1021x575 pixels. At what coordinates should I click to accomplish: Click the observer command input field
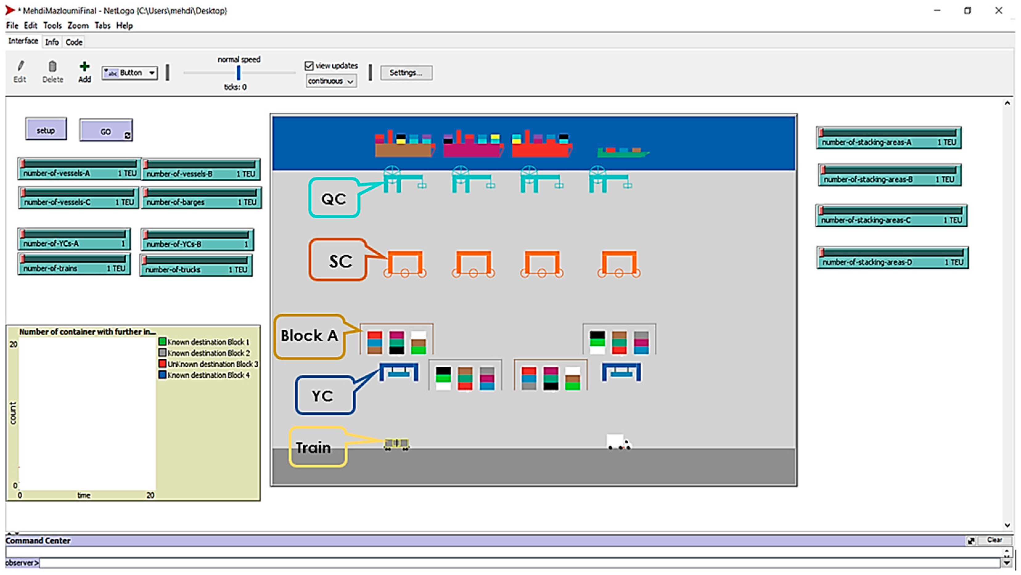pyautogui.click(x=515, y=563)
